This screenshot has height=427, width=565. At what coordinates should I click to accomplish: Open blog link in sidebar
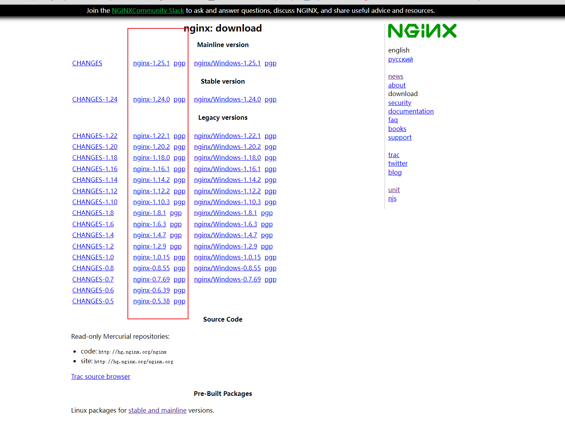[395, 172]
